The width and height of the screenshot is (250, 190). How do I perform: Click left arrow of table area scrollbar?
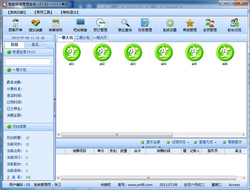[59, 135]
